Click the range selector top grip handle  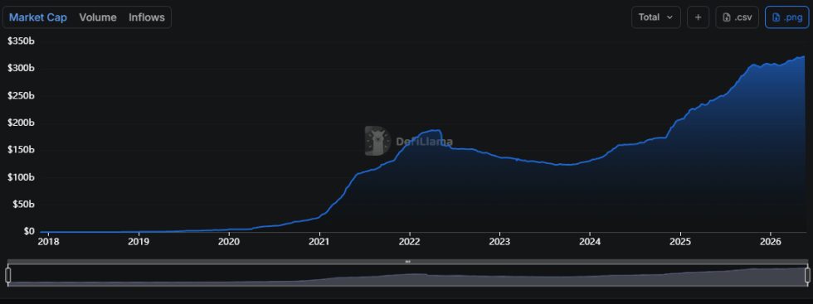(x=407, y=262)
